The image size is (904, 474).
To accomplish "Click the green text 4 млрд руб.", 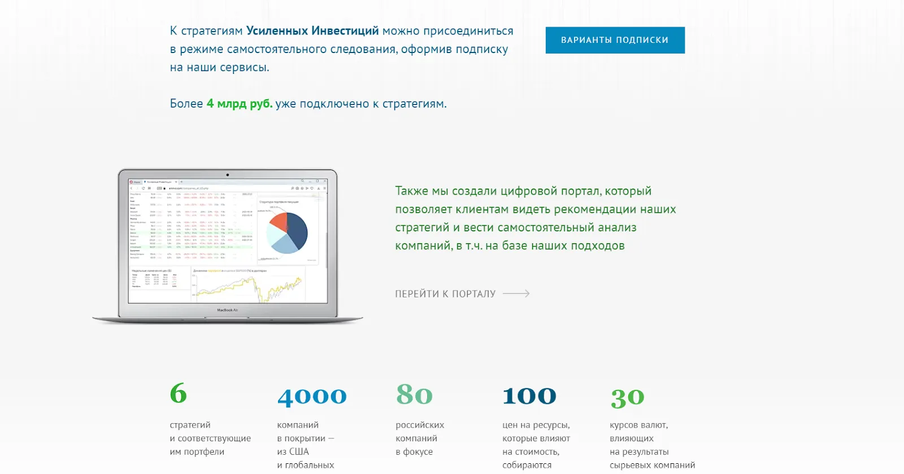I will (x=240, y=104).
